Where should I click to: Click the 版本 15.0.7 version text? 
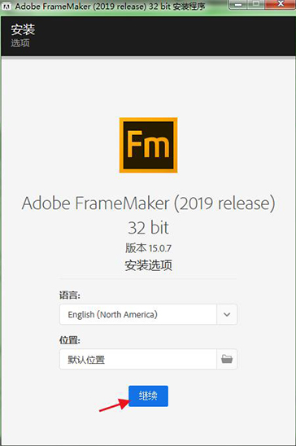pyautogui.click(x=148, y=248)
